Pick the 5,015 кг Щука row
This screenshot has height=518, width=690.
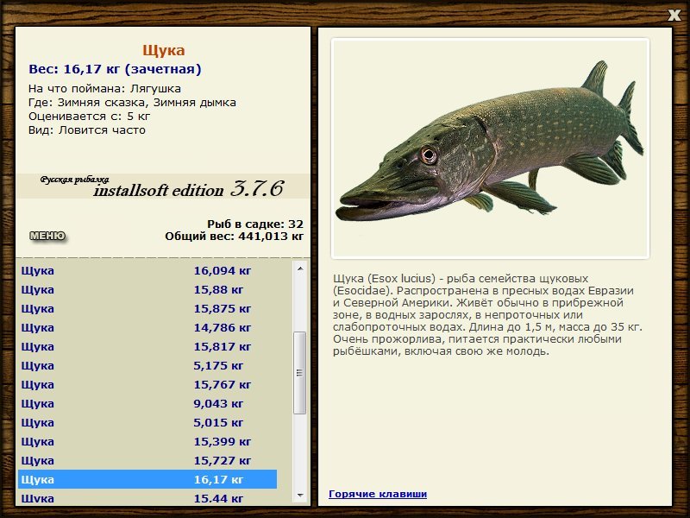point(147,422)
